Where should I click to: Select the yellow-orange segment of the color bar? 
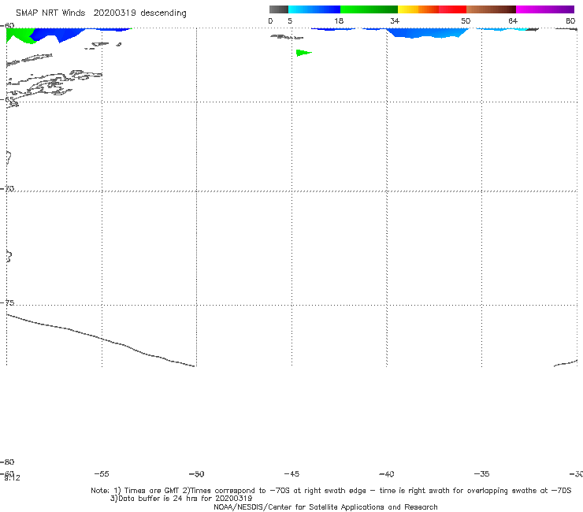pos(418,9)
